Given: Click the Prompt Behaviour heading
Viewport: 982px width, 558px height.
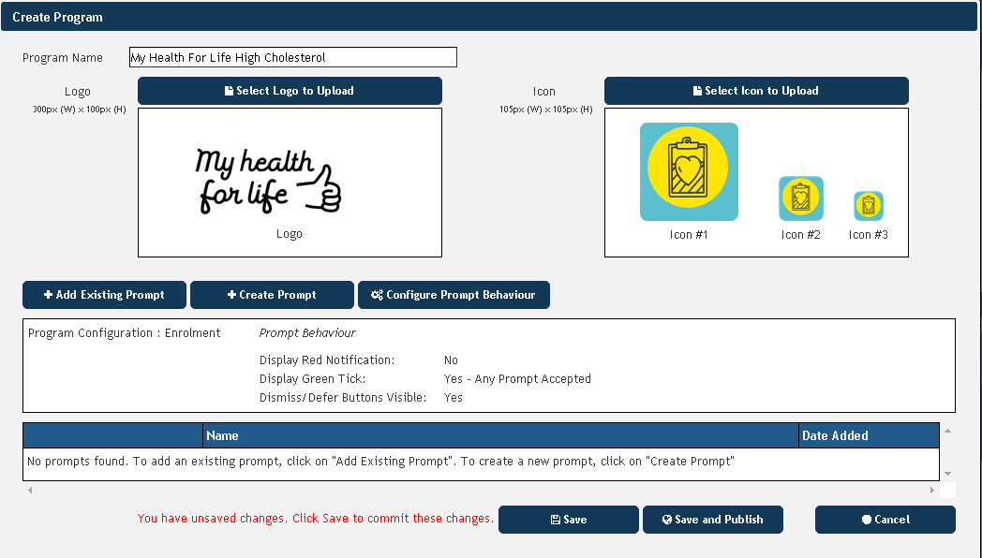Looking at the screenshot, I should click(307, 332).
